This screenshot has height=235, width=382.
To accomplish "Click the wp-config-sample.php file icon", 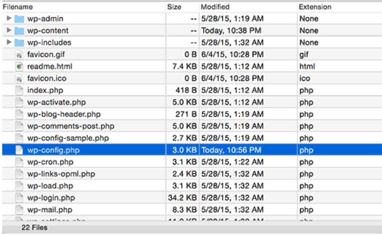I will pyautogui.click(x=19, y=138).
